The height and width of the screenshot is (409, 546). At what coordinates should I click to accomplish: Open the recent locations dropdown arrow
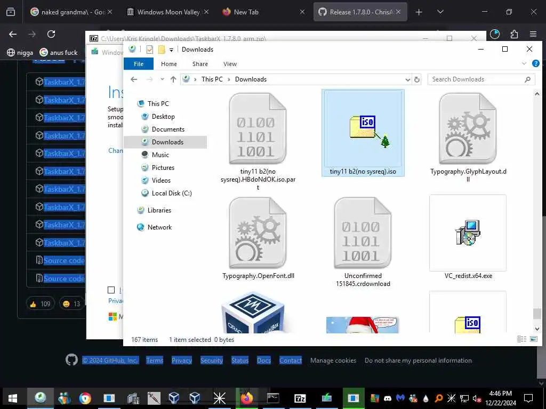pos(162,79)
